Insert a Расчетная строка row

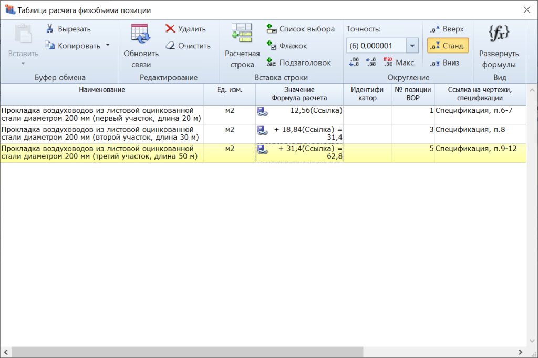point(242,46)
